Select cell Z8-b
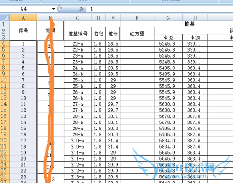Screen dimensions: 233x183 click(78, 122)
